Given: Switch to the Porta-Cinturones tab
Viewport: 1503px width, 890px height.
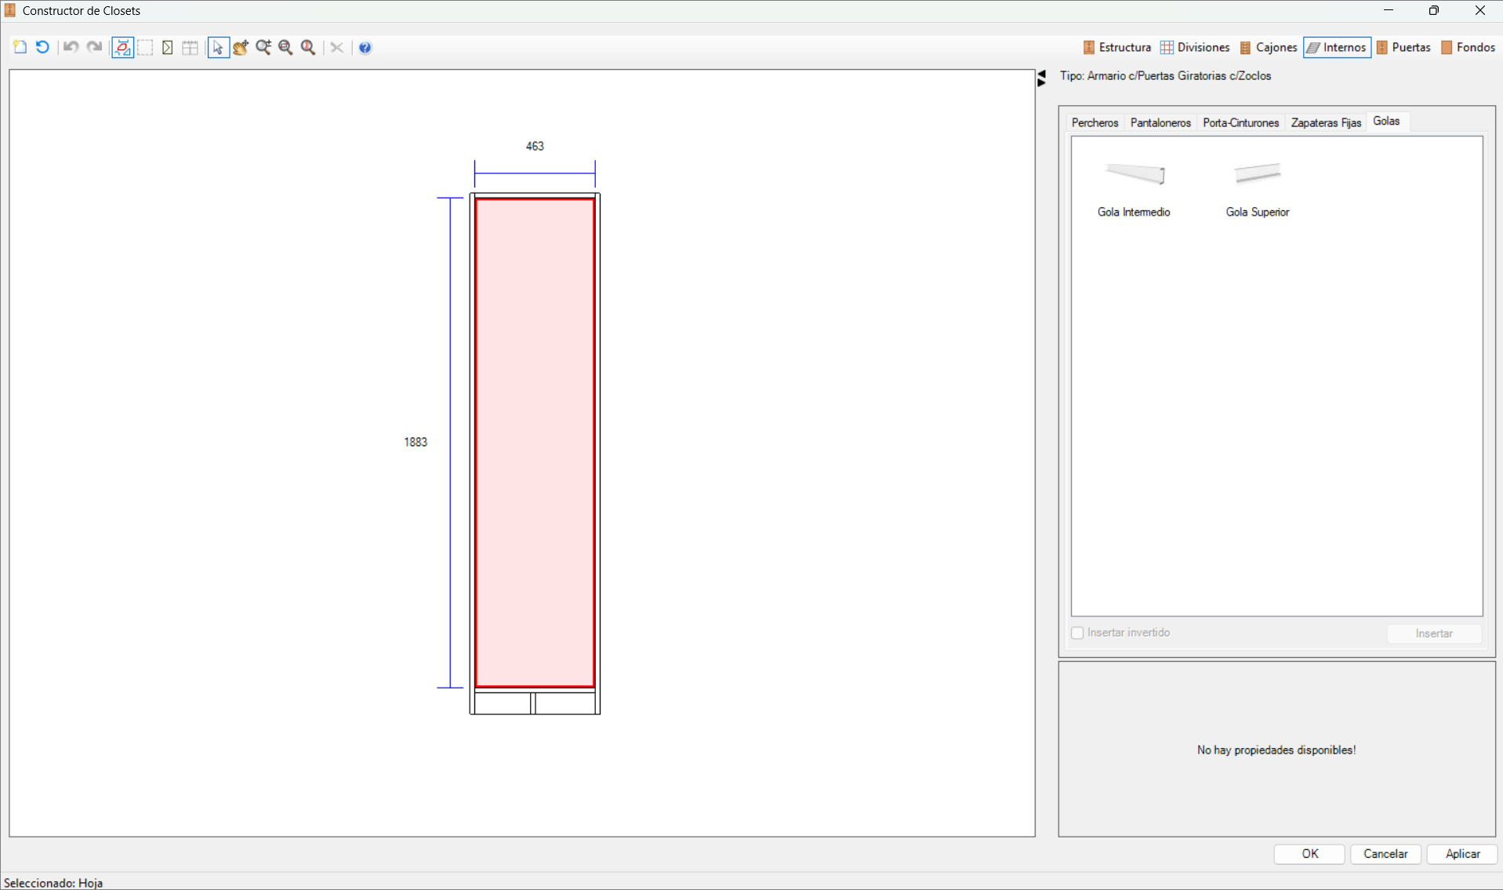Looking at the screenshot, I should click(x=1241, y=123).
